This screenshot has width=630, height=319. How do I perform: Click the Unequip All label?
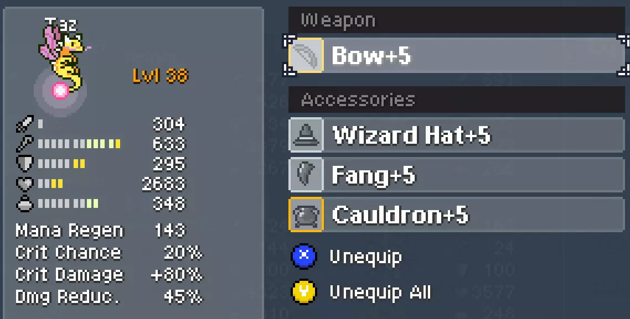click(x=380, y=292)
